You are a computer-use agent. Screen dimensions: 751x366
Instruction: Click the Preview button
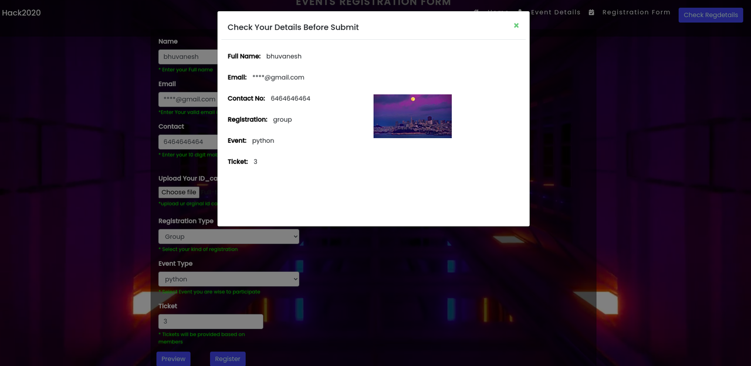click(173, 359)
